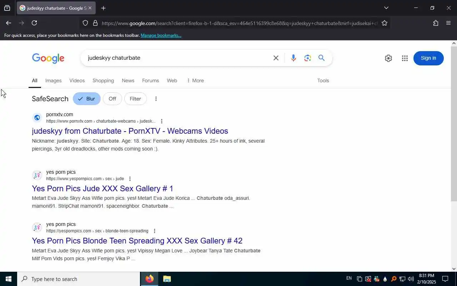The image size is (457, 286).
Task: Reload the current page
Action: (x=34, y=23)
